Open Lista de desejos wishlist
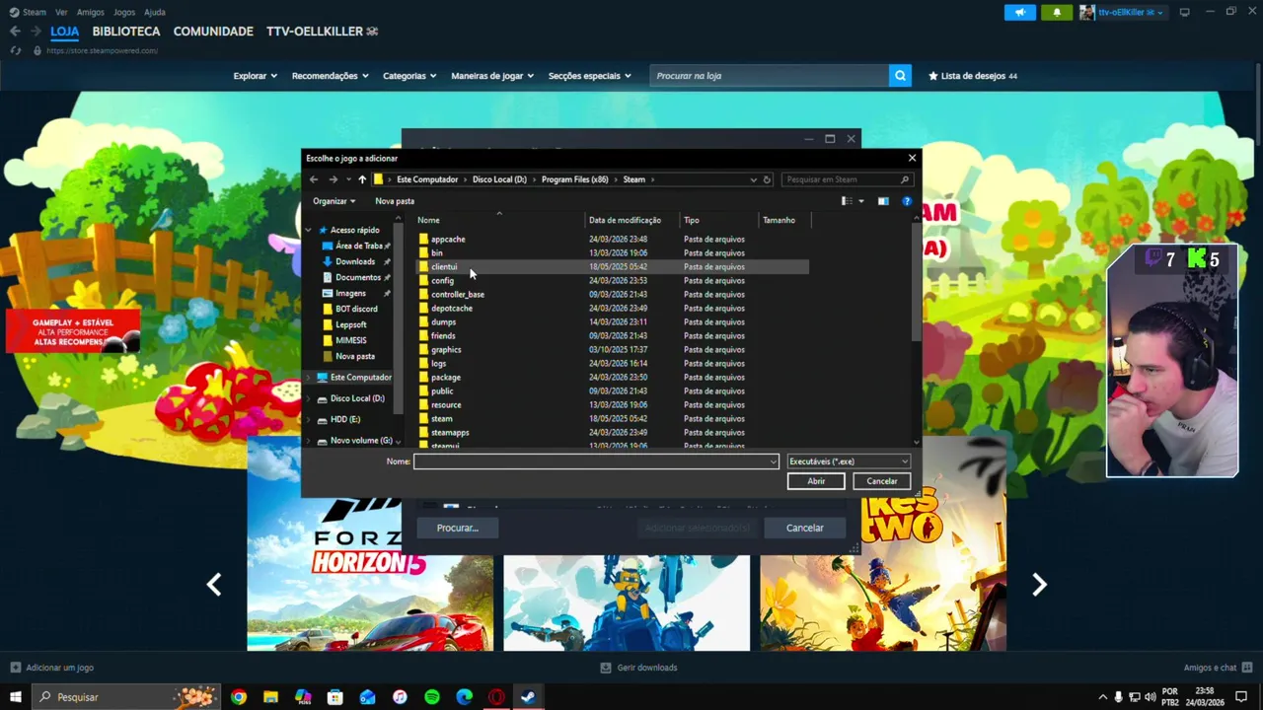1263x710 pixels. [973, 76]
